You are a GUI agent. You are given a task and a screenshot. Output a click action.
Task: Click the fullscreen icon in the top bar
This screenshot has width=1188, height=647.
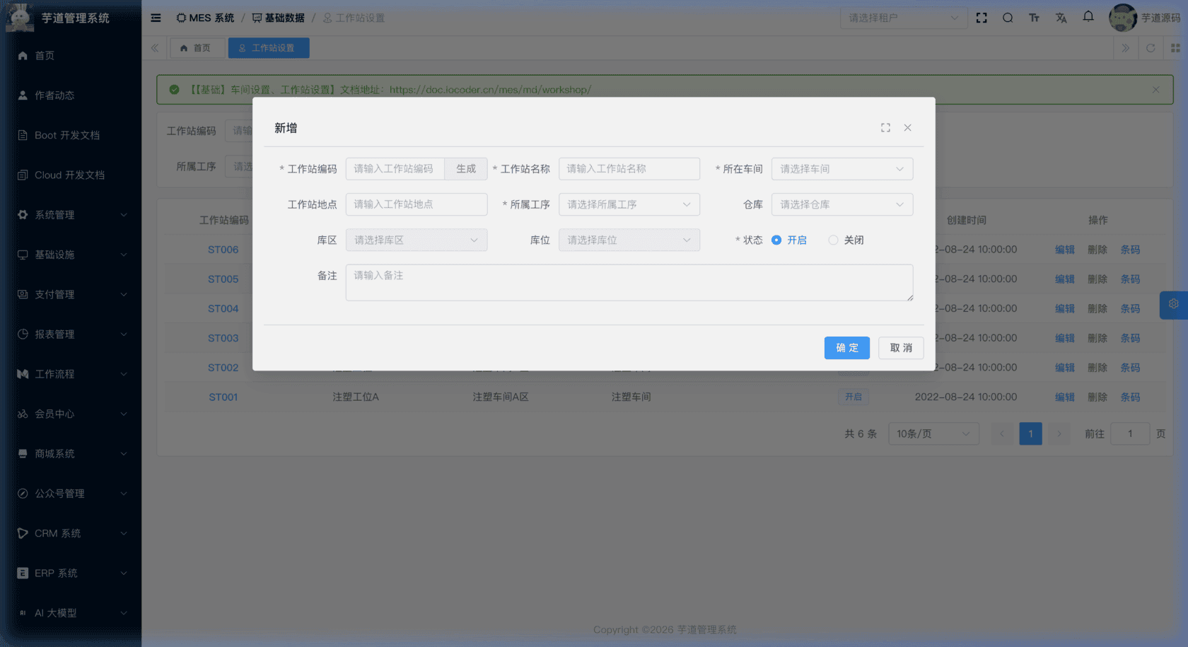(x=982, y=18)
